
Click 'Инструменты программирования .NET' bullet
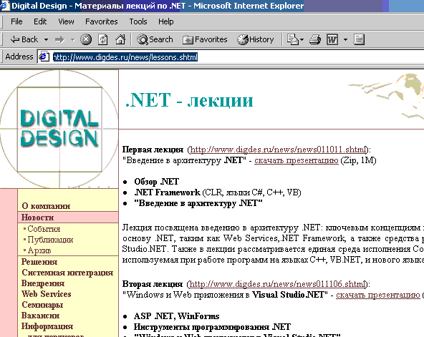212,327
